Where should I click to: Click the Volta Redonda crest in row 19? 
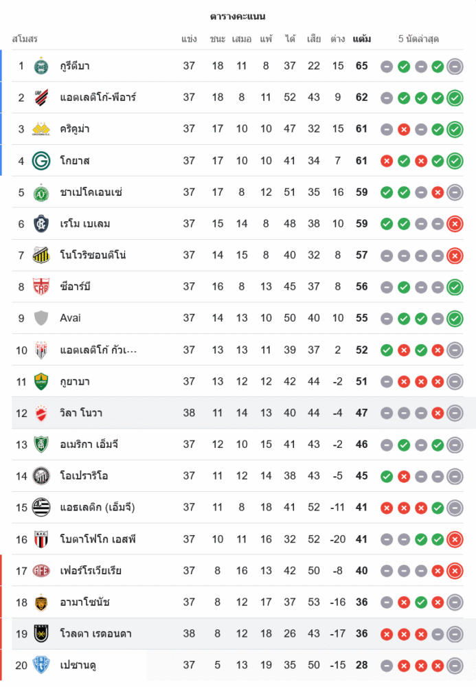[x=41, y=634]
